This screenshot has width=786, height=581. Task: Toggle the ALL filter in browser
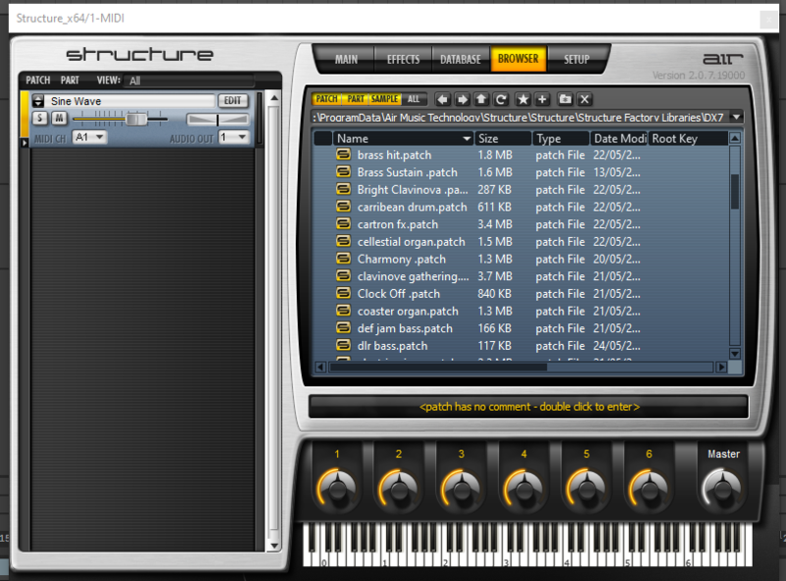(x=414, y=99)
